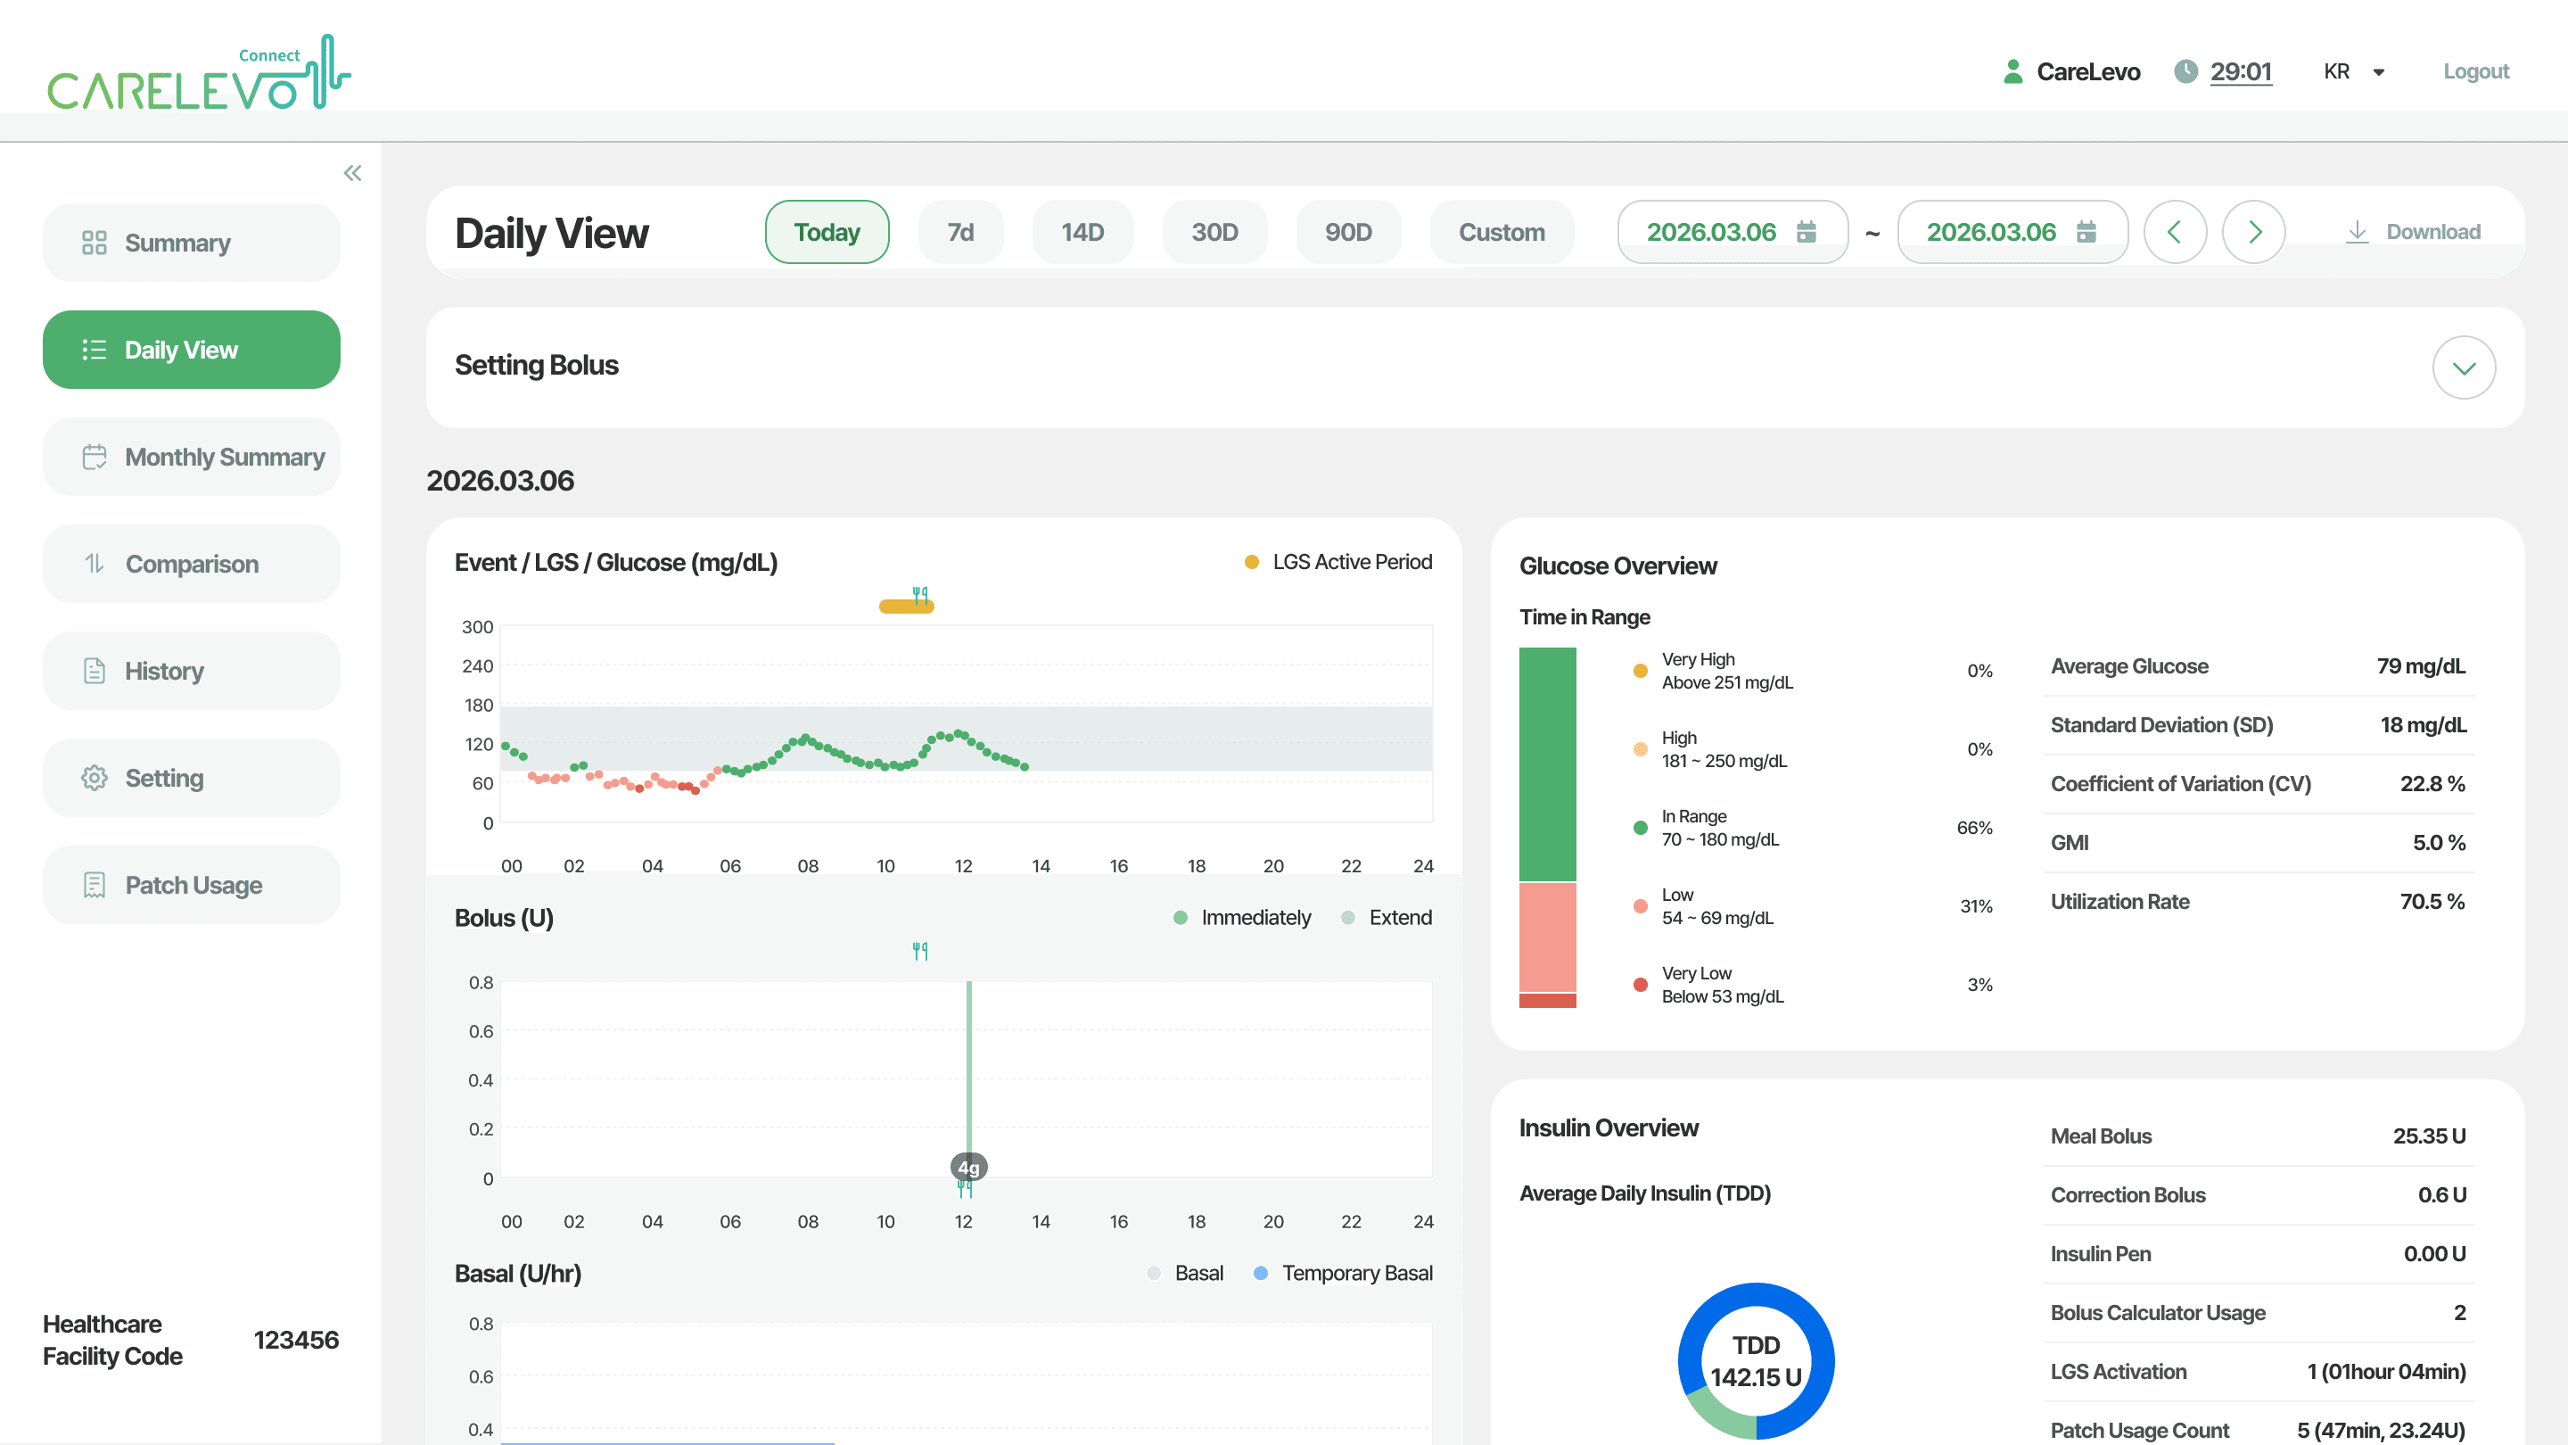Select the 30D range tab
This screenshot has width=2568, height=1445.
click(1214, 232)
